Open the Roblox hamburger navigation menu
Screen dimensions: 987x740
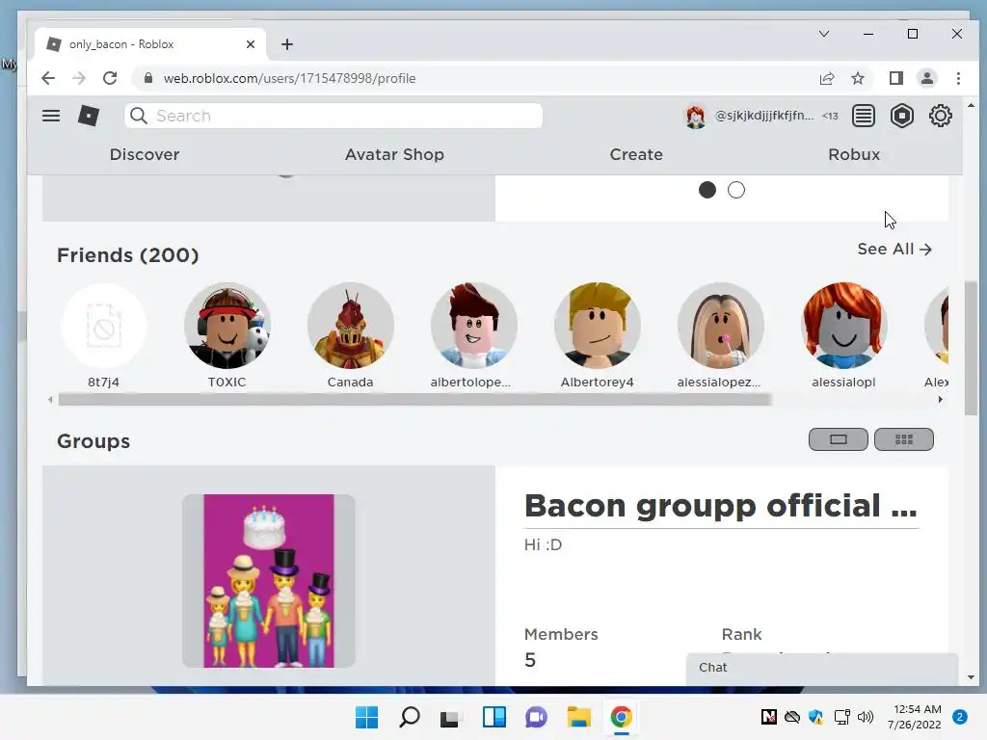pos(51,116)
